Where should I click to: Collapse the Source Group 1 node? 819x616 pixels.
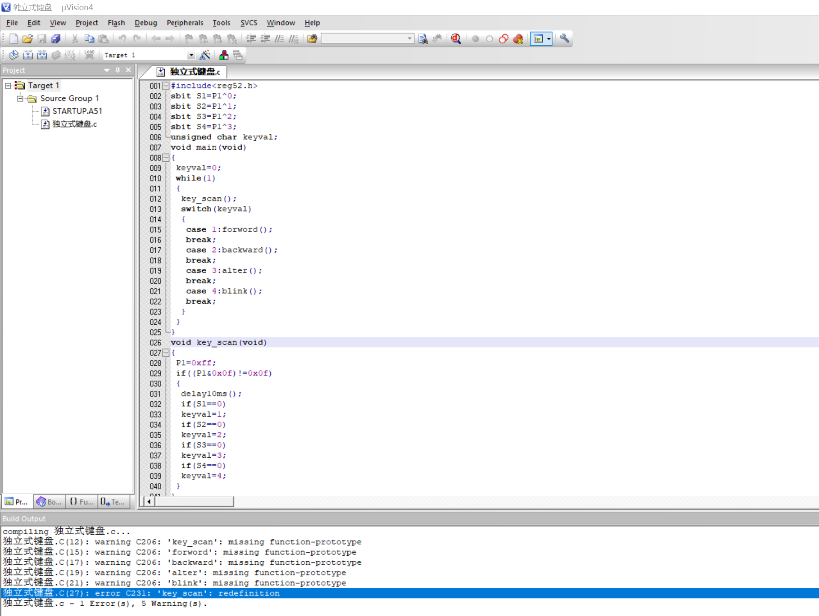point(20,98)
